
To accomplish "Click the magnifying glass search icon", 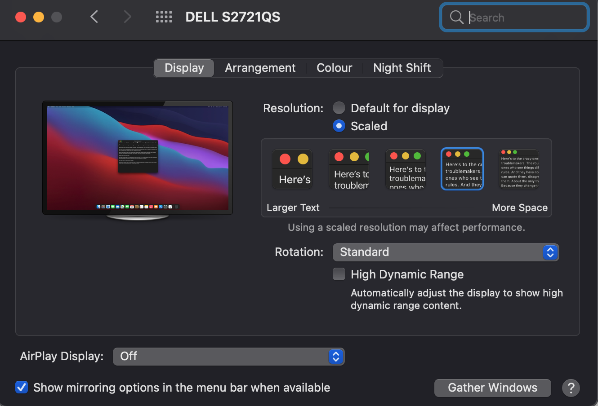I will (456, 18).
